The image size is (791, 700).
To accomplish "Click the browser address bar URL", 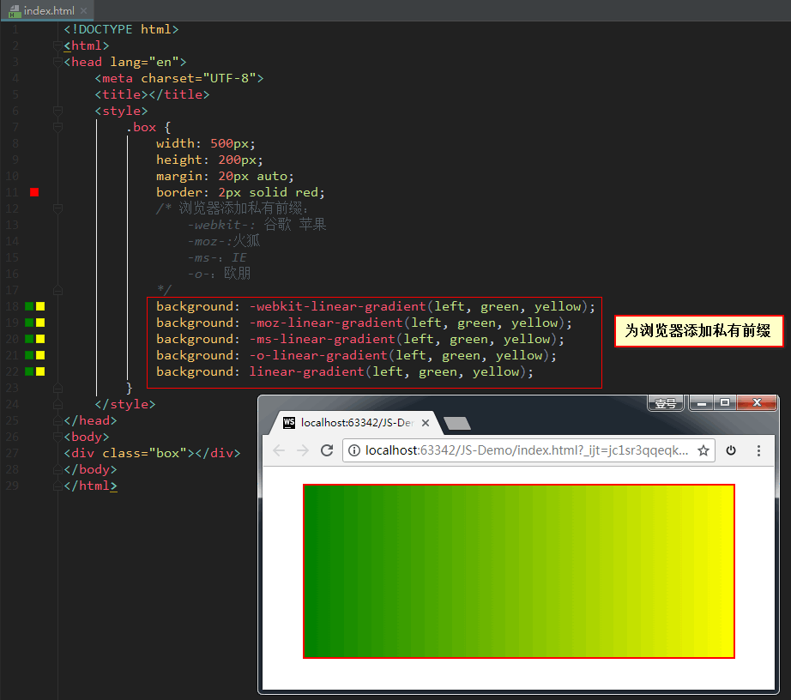I will point(523,450).
